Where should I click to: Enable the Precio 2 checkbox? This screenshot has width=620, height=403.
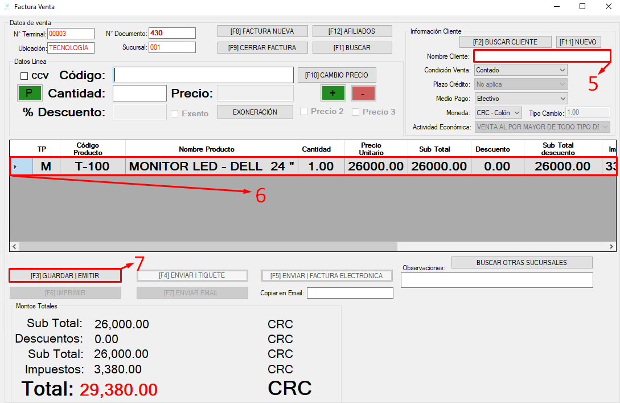(303, 112)
